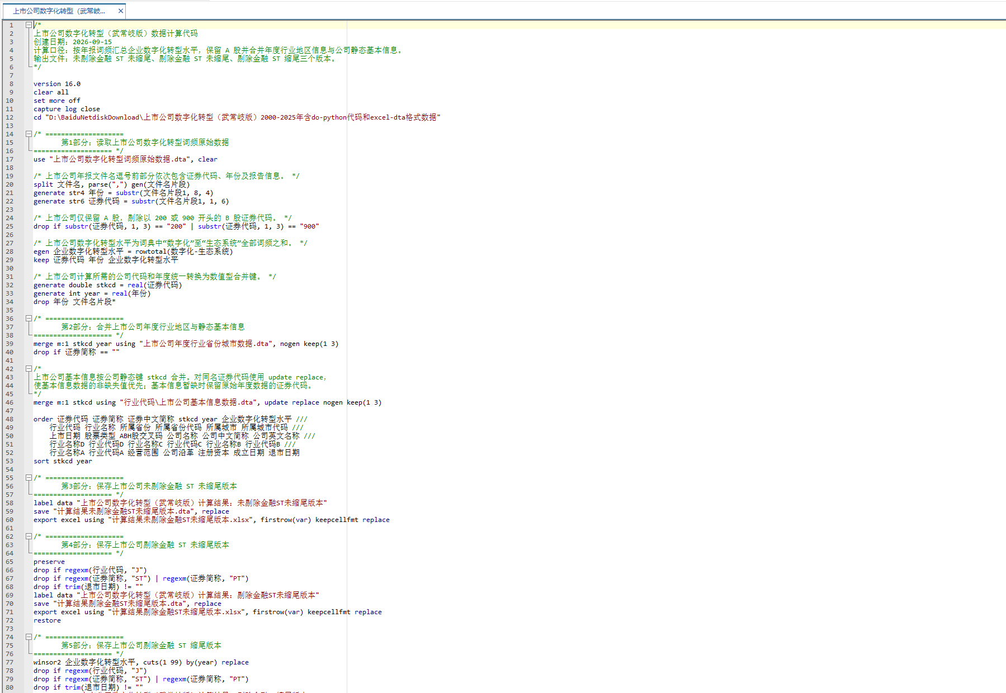Click 'generate int year' line
This screenshot has width=1006, height=693.
92,293
